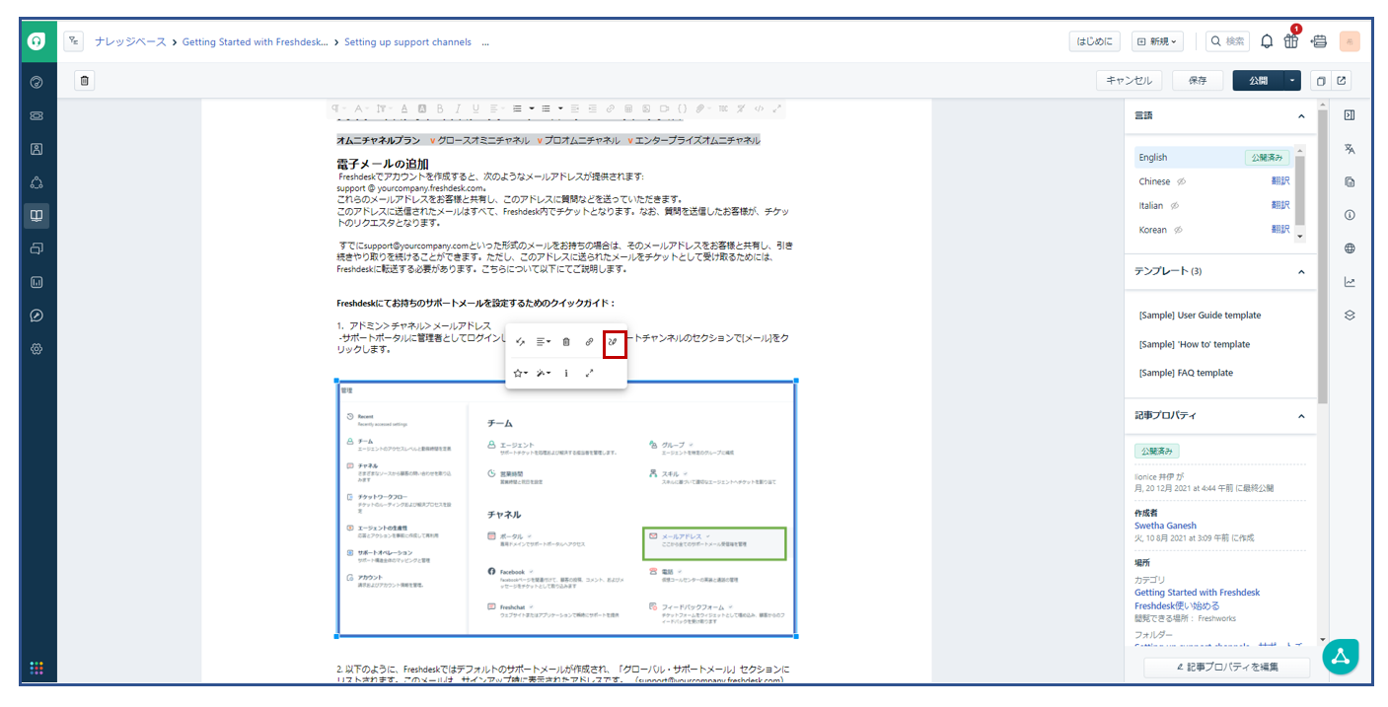Toggle bold formatting in the editor toolbar

click(x=440, y=108)
